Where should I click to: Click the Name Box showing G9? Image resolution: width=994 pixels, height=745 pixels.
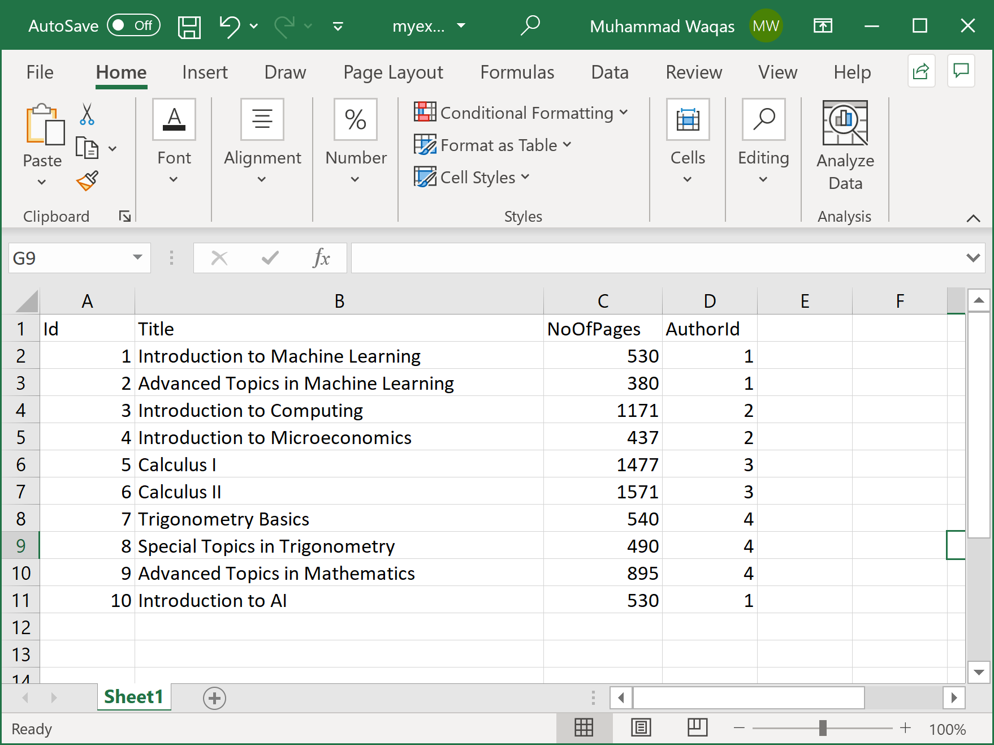tap(70, 258)
